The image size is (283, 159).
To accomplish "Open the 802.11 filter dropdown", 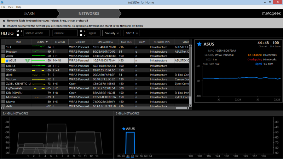I will tap(131, 33).
